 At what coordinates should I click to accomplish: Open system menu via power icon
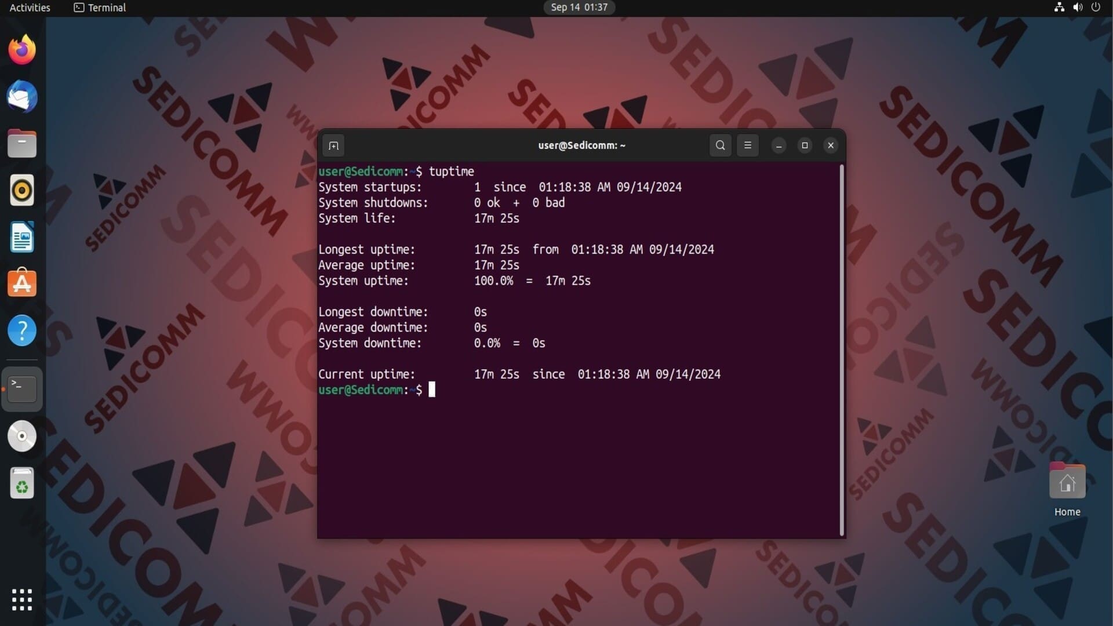click(x=1095, y=8)
